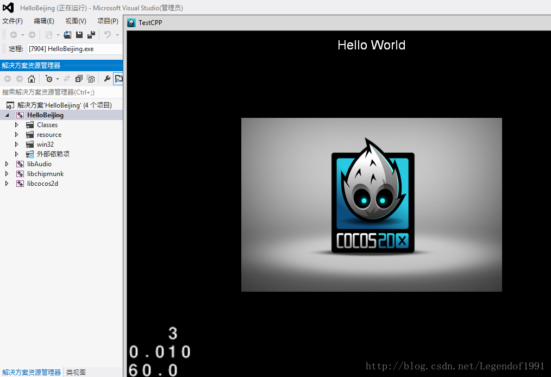Expand the libAudio project

click(7, 164)
